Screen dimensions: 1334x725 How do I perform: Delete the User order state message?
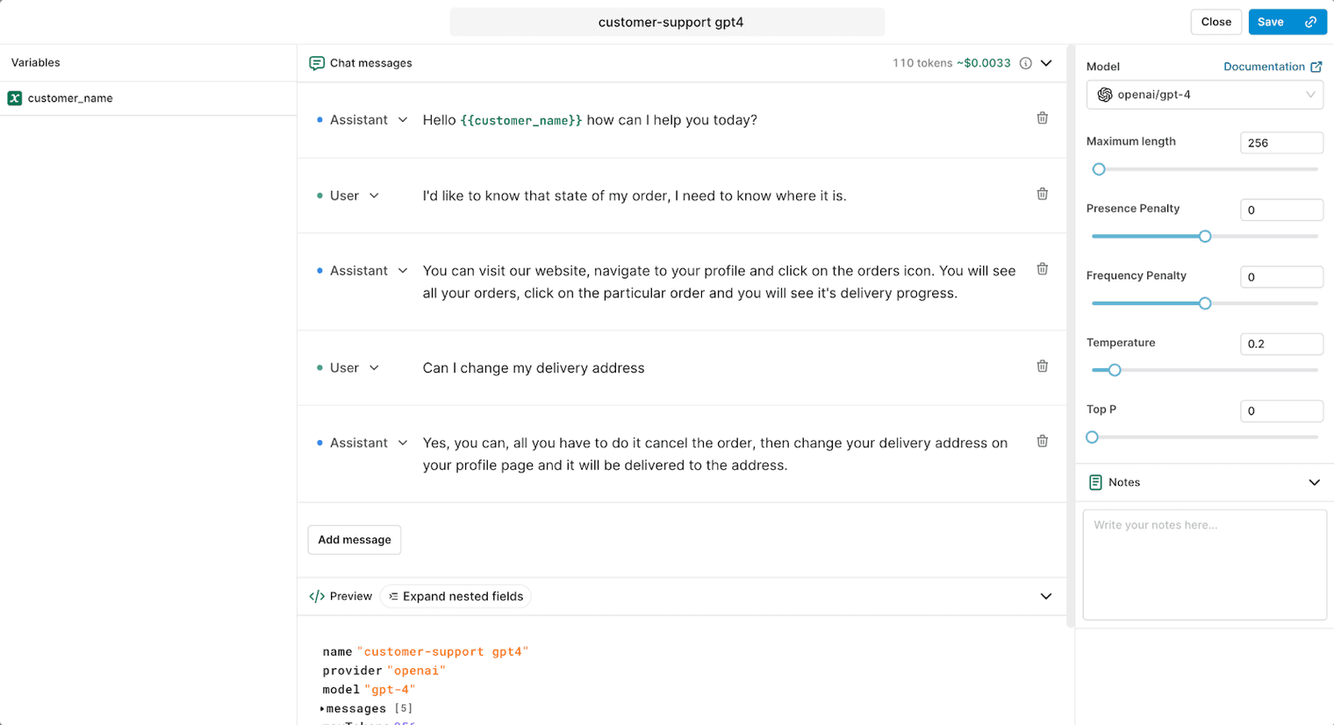tap(1042, 194)
